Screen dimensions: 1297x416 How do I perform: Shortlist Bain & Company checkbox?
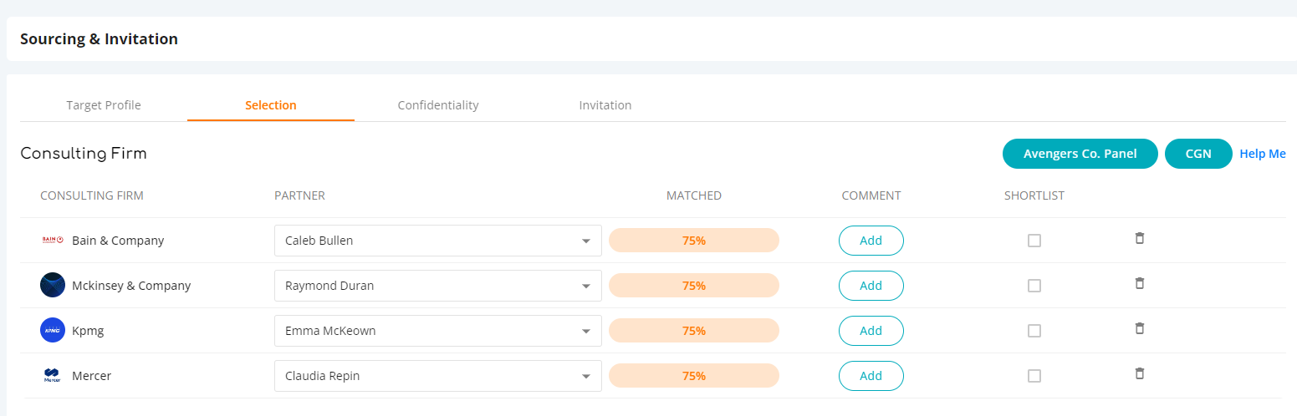[x=1034, y=241]
